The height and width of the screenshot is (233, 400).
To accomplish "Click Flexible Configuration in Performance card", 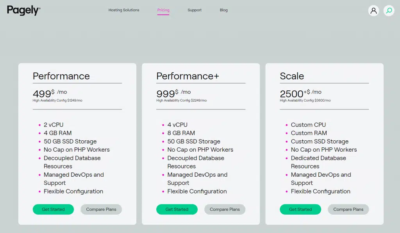I will (x=73, y=192).
